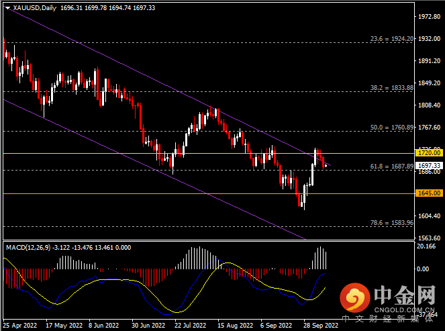Screen dimensions: 445x331
Task: Click the 25 Apr 2022 date label
Action: (x=20, y=326)
